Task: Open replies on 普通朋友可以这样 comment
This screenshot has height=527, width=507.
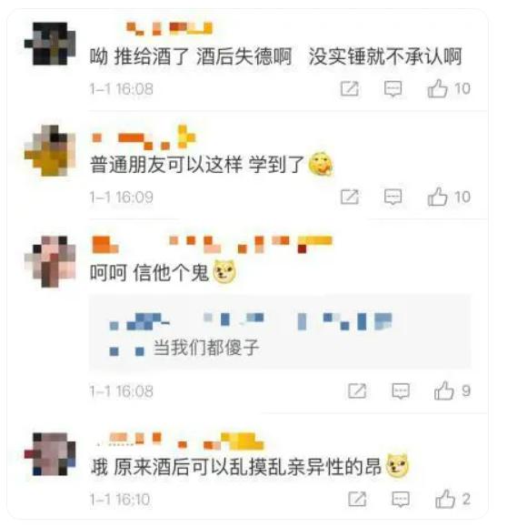Action: tap(393, 197)
